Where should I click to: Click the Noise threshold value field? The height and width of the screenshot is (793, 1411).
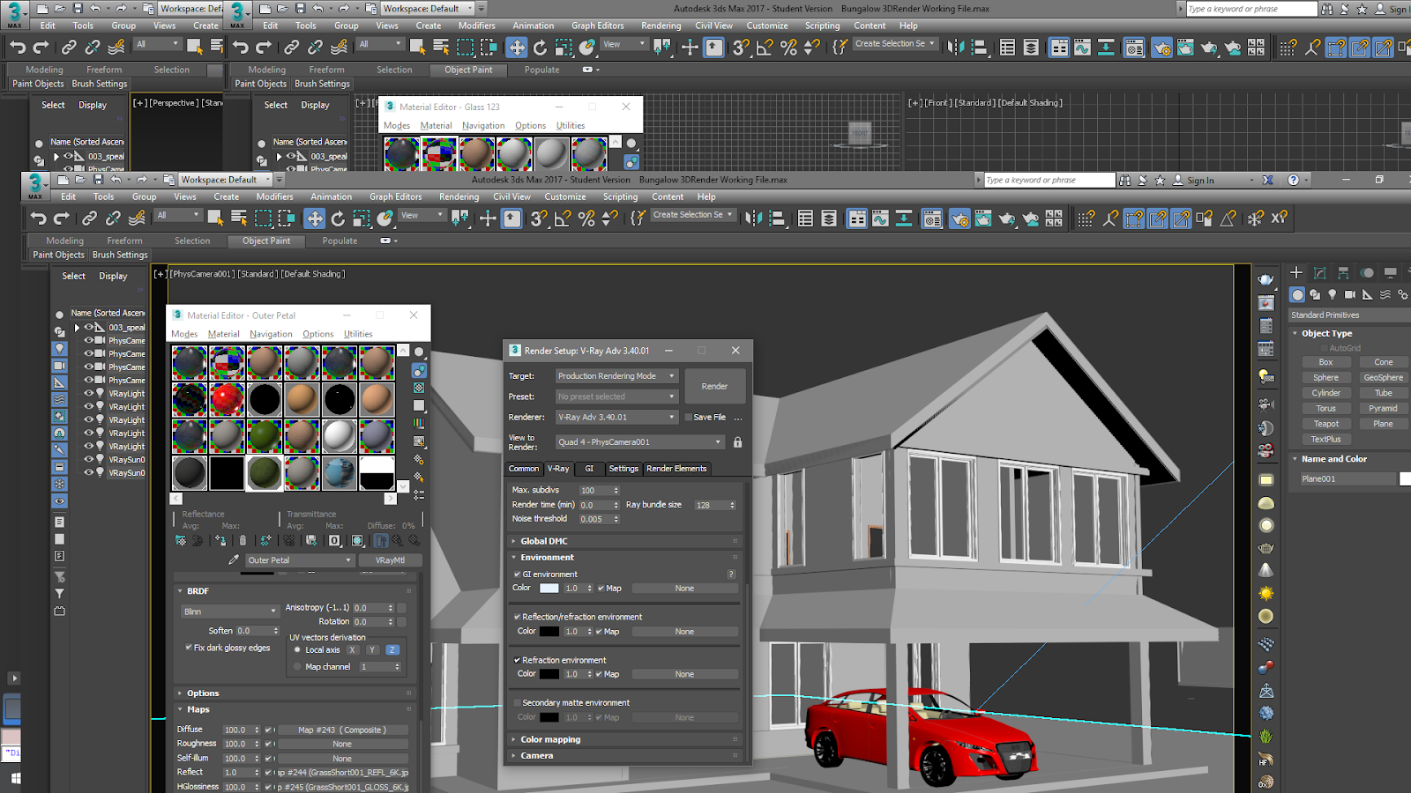(593, 519)
